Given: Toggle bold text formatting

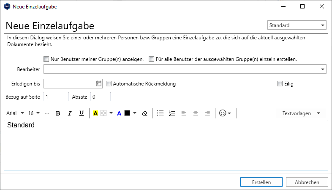Looking at the screenshot, I should click(x=58, y=113).
